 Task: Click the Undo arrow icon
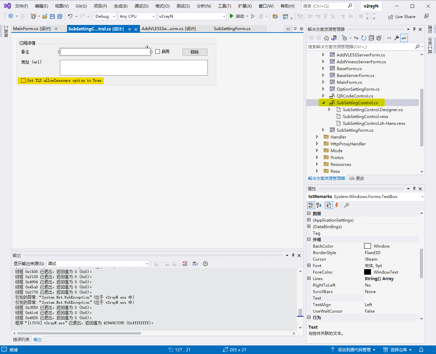pyautogui.click(x=70, y=16)
